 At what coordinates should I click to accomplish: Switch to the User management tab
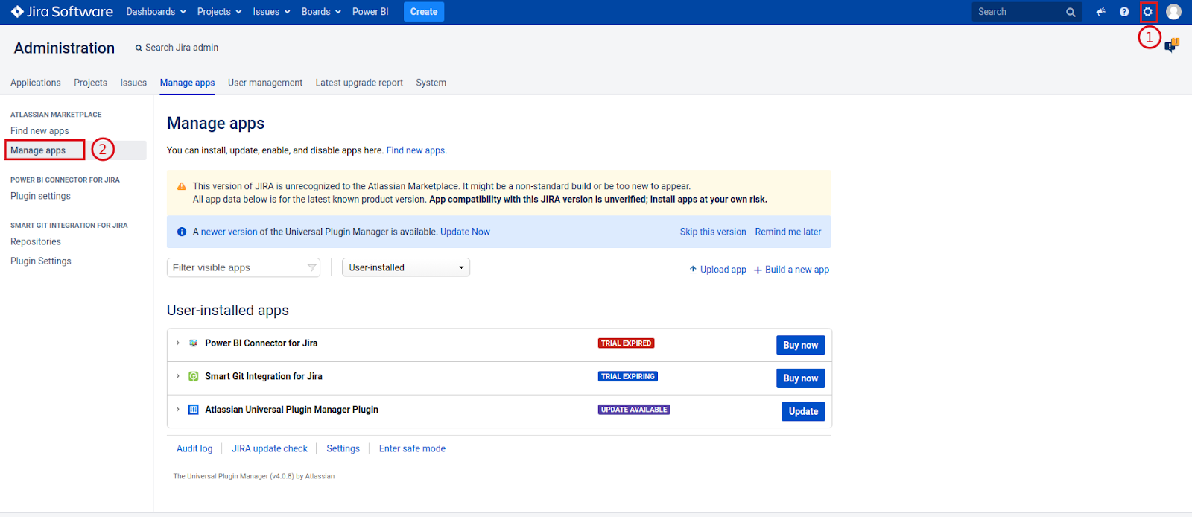pyautogui.click(x=265, y=83)
